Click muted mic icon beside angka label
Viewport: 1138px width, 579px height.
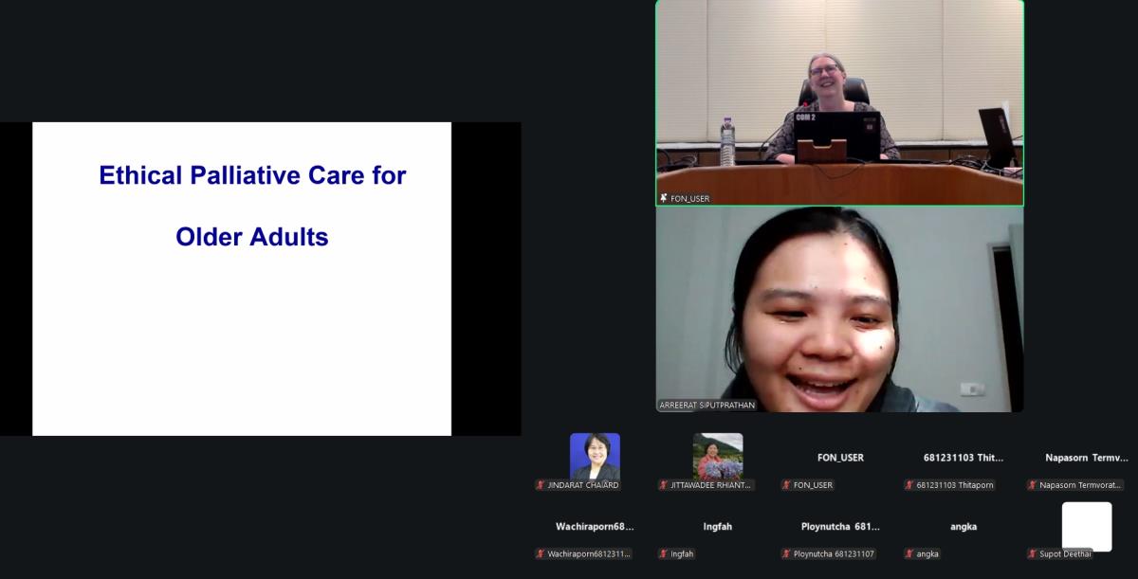[x=909, y=554]
